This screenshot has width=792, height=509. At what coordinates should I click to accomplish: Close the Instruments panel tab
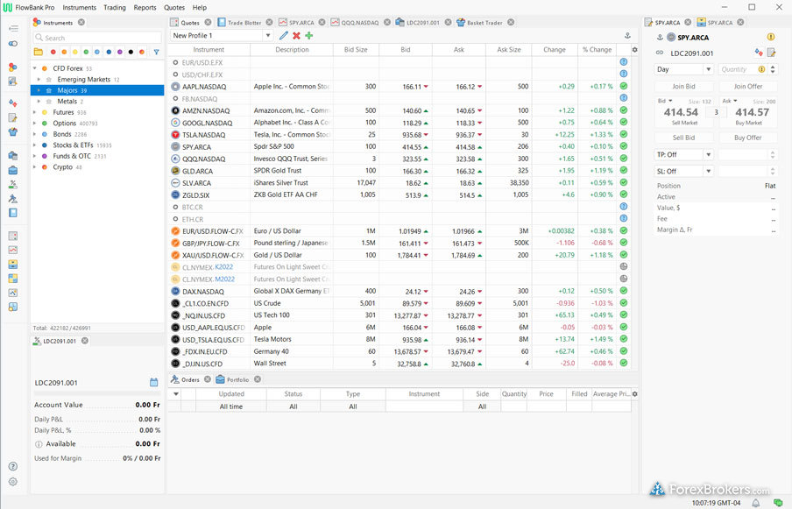(81, 22)
